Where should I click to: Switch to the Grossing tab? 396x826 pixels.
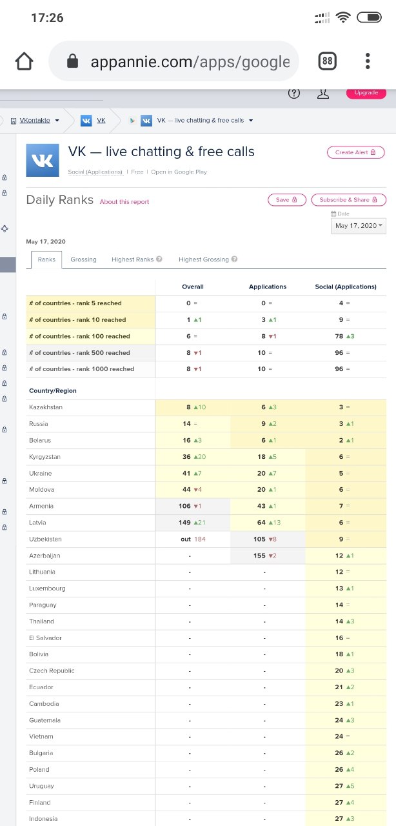pos(83,259)
